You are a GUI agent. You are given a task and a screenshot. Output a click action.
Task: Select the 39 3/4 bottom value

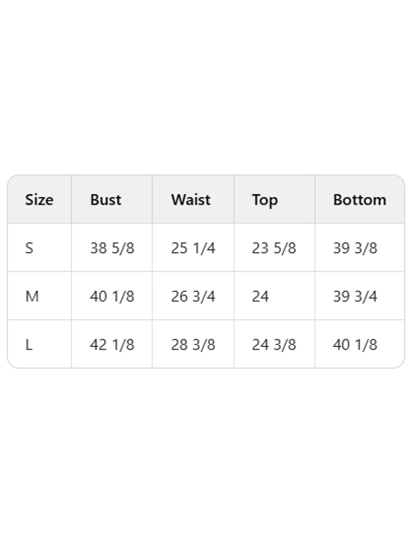[x=355, y=296]
